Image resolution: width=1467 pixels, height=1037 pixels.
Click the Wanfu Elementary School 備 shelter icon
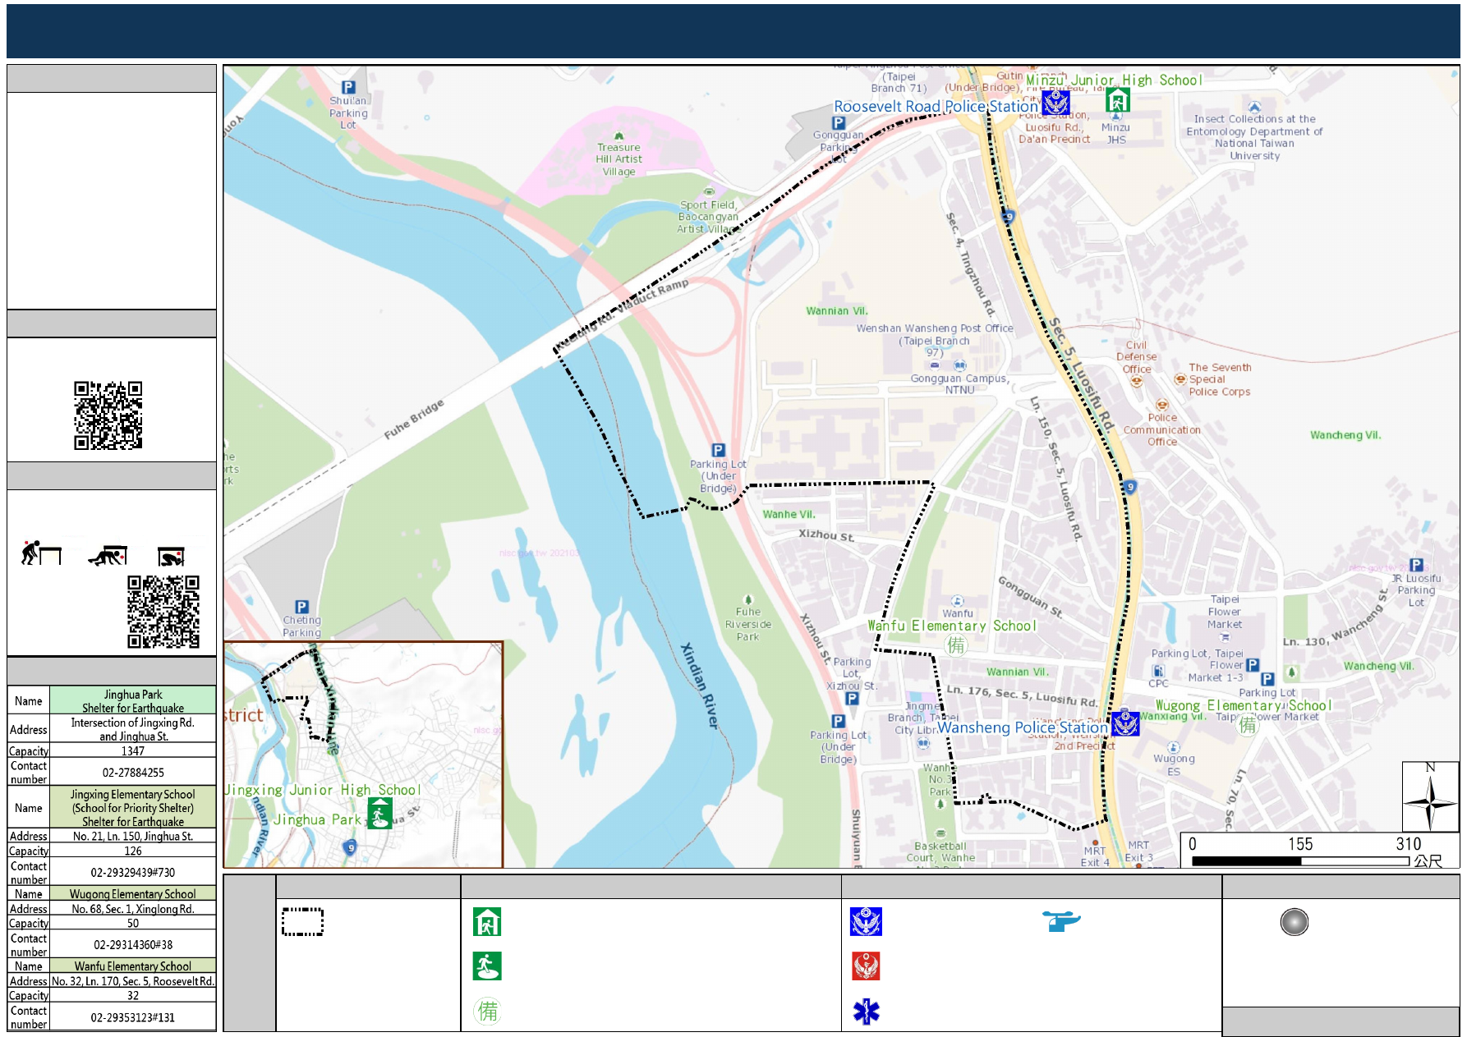[956, 645]
